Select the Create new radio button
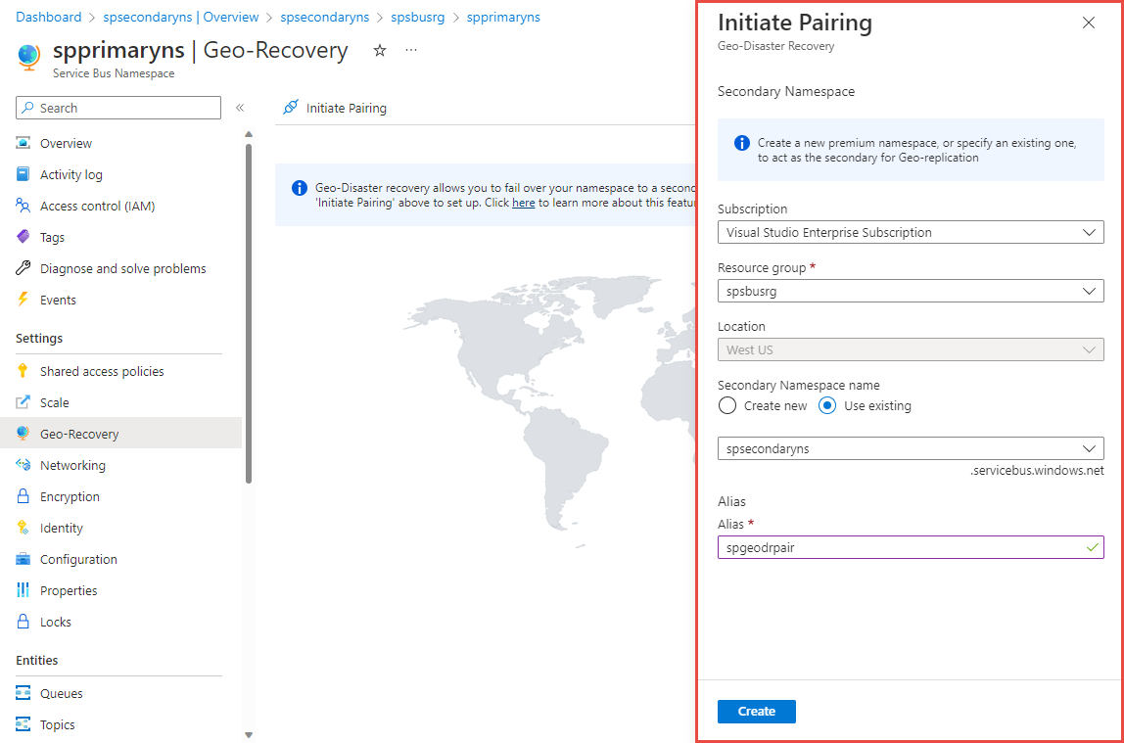 pos(726,405)
